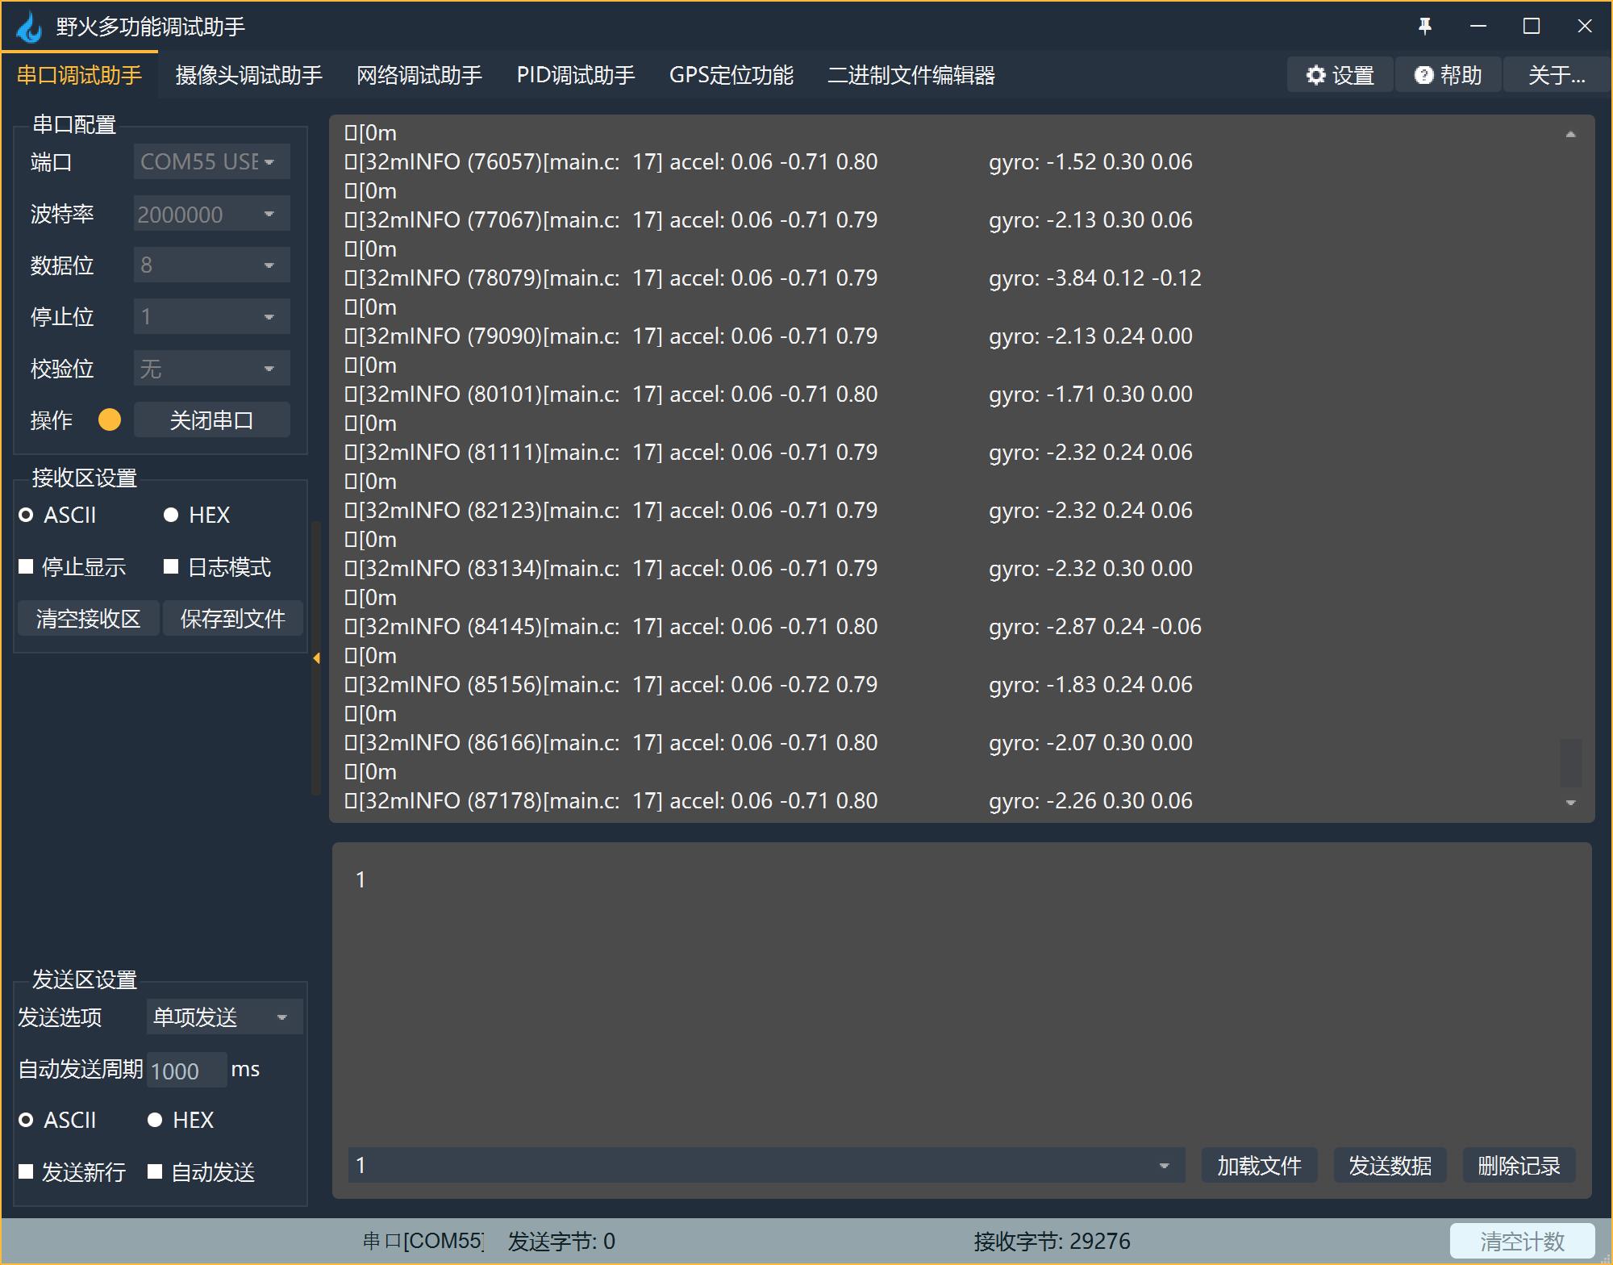Viewport: 1613px width, 1265px height.
Task: Click the 清空计数 button
Action: 1522,1241
